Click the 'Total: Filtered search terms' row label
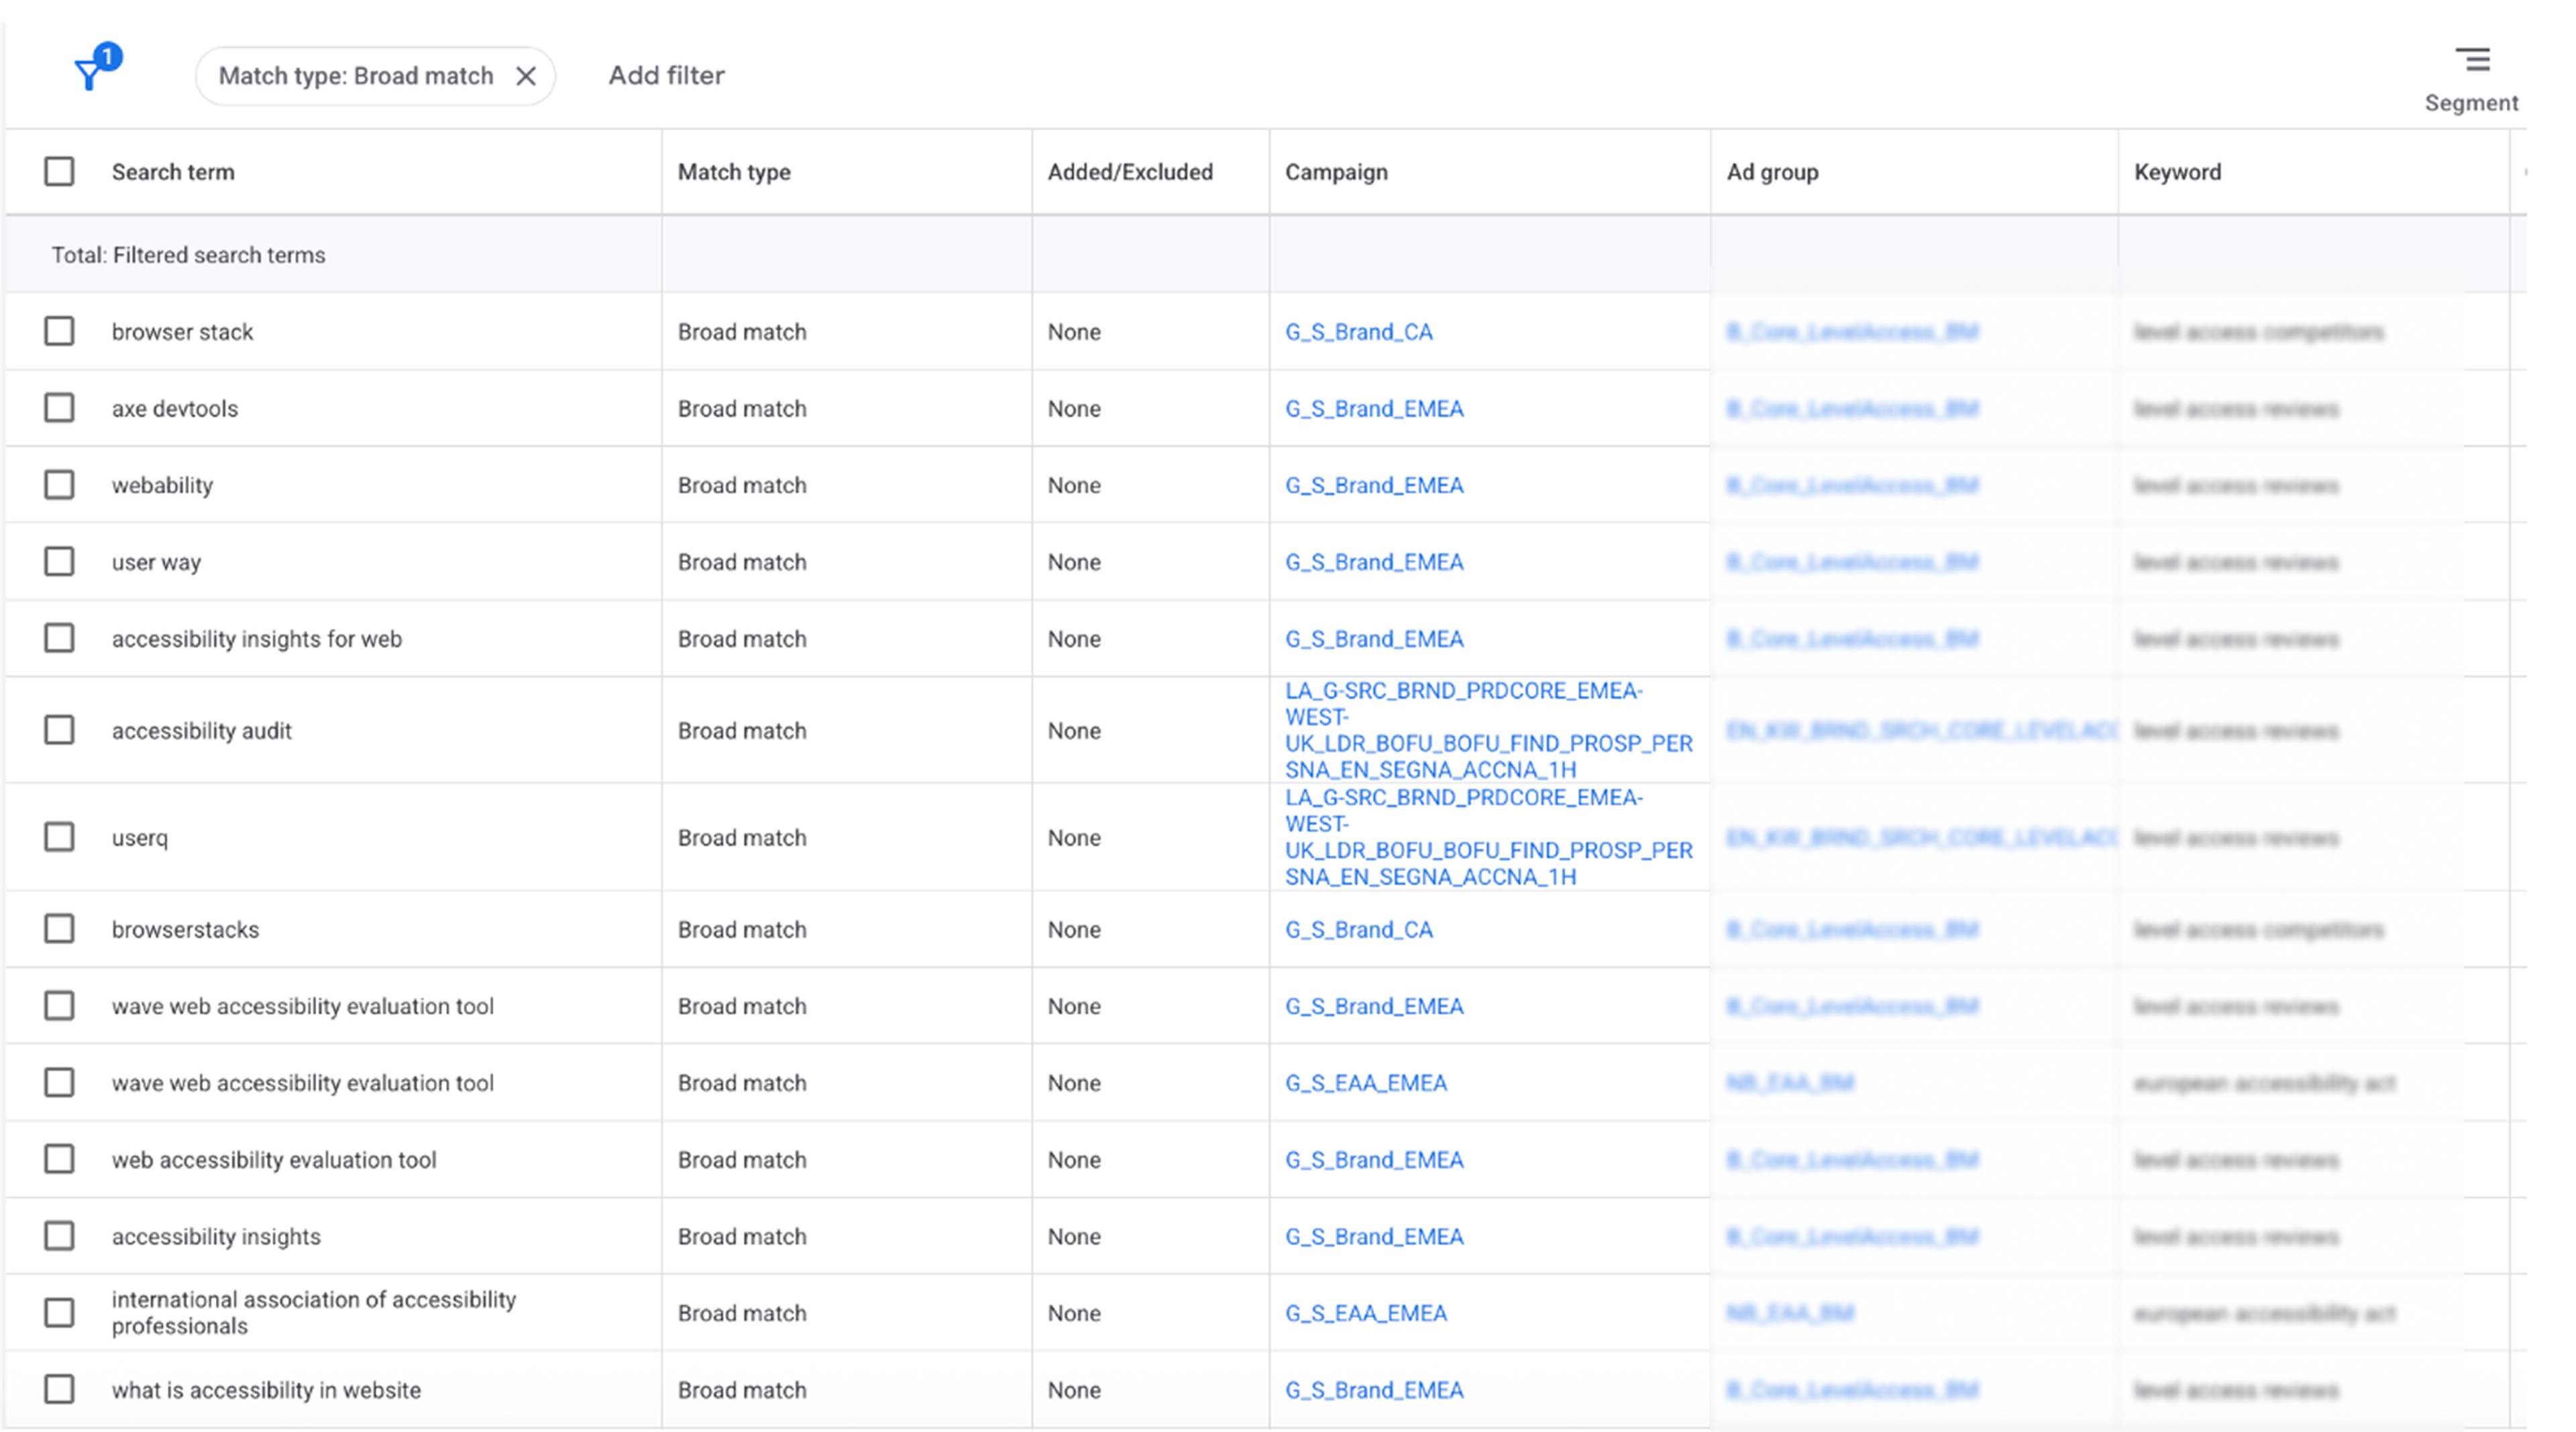The height and width of the screenshot is (1432, 2576). [x=188, y=255]
